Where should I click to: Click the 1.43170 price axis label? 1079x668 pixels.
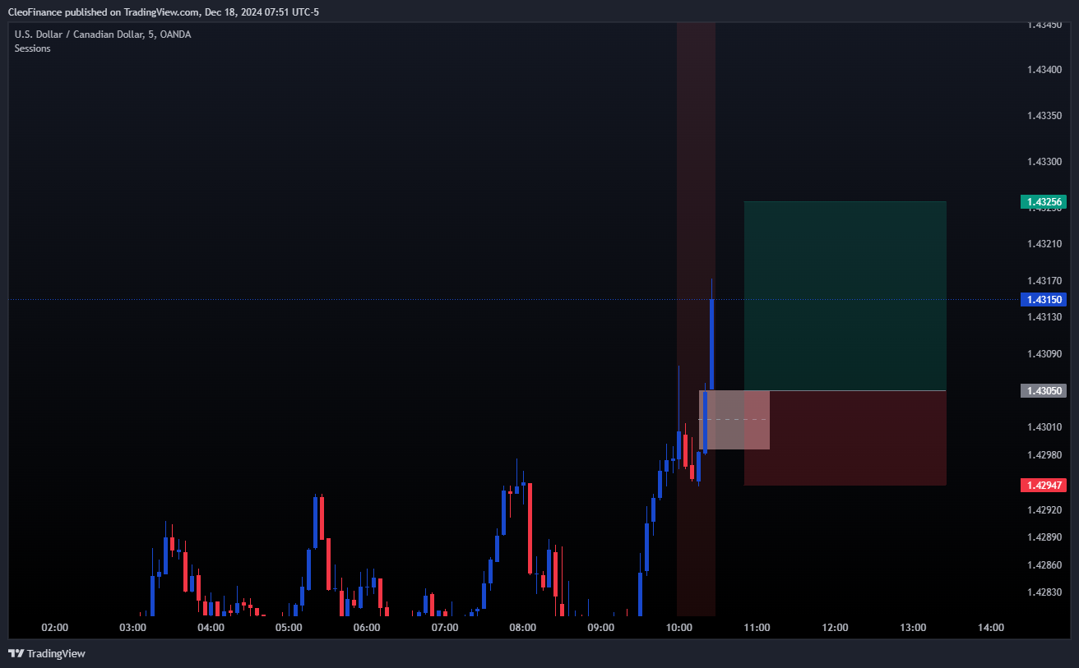pos(1044,281)
